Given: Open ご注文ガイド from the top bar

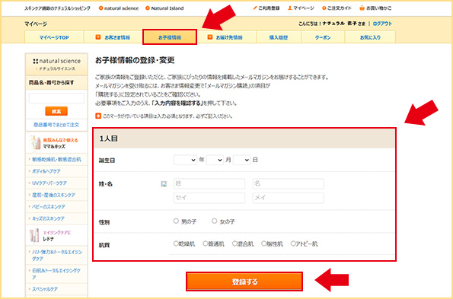Looking at the screenshot, I should (x=337, y=8).
